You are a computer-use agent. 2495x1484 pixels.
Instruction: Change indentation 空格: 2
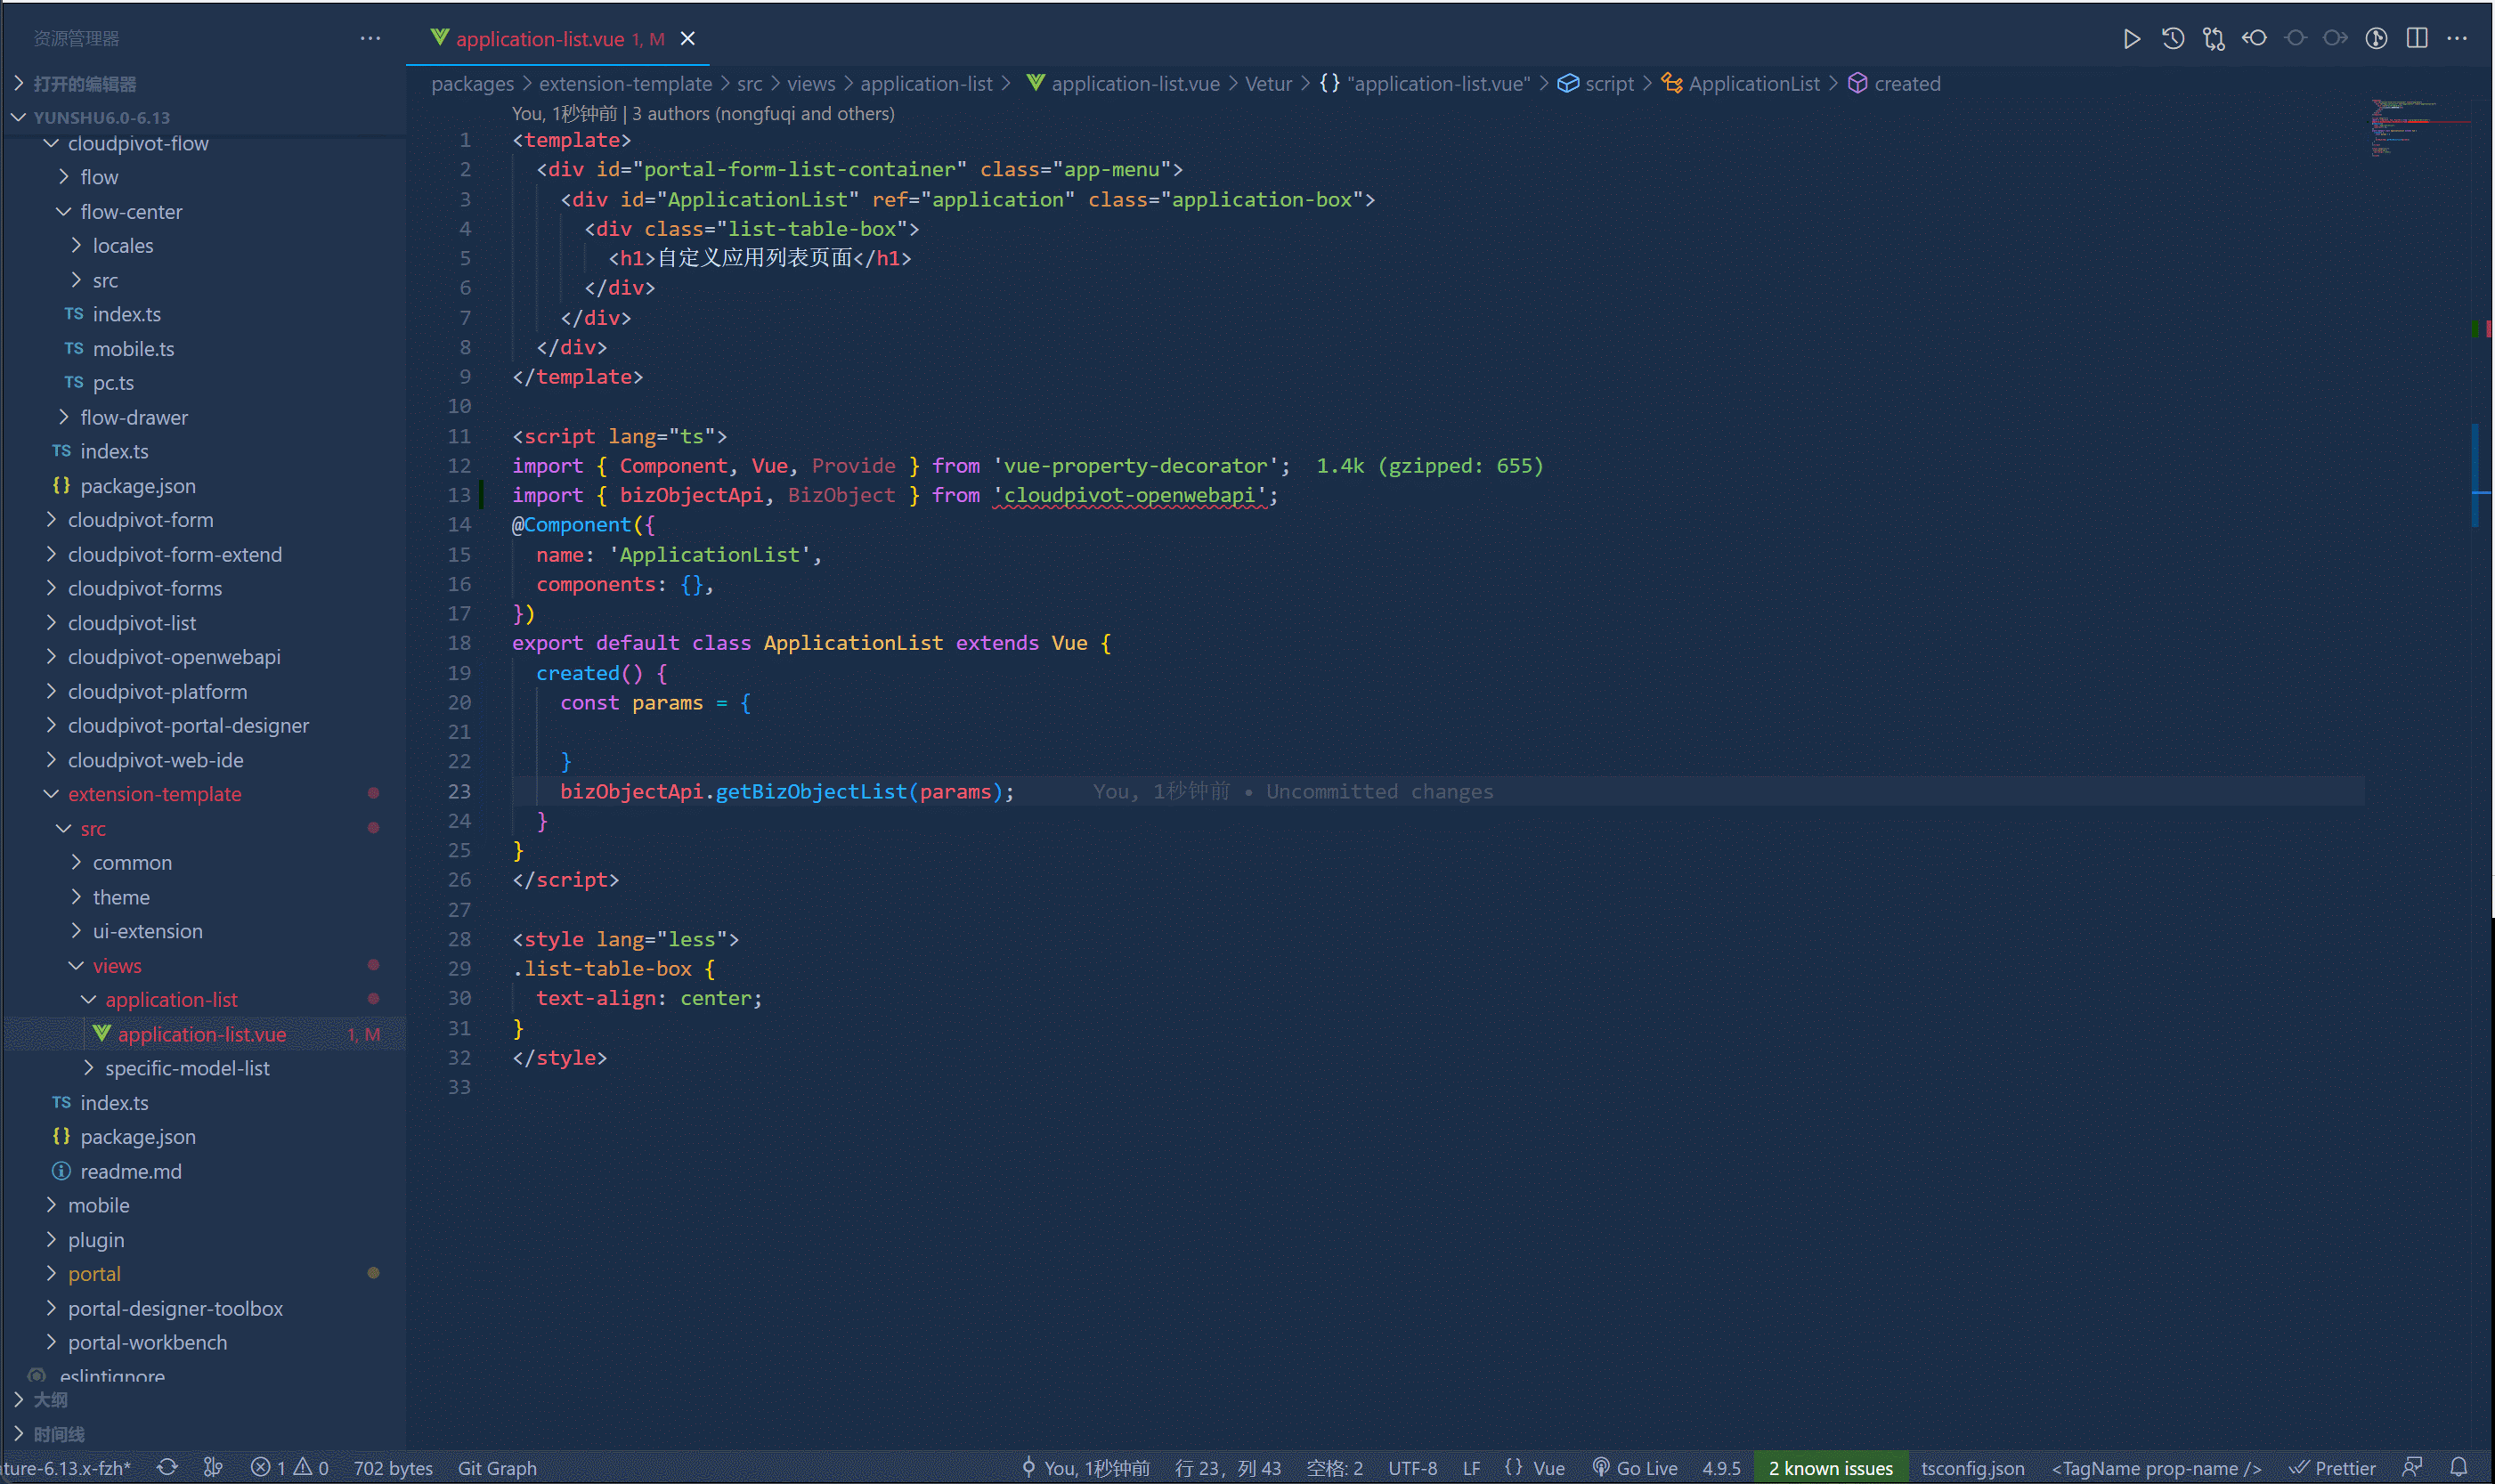pos(1334,1468)
